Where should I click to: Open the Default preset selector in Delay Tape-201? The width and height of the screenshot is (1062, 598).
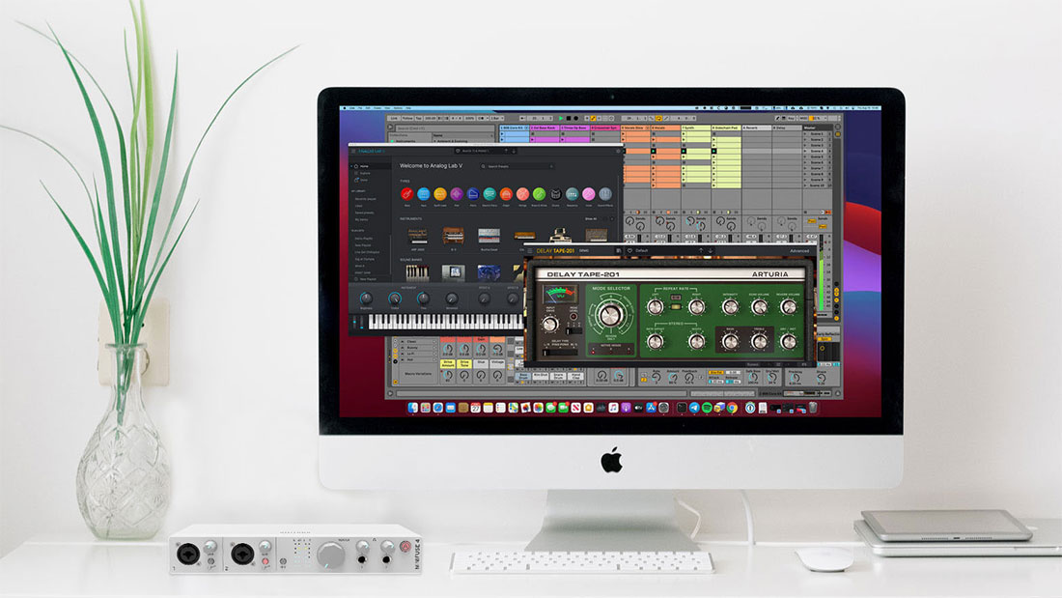(641, 251)
